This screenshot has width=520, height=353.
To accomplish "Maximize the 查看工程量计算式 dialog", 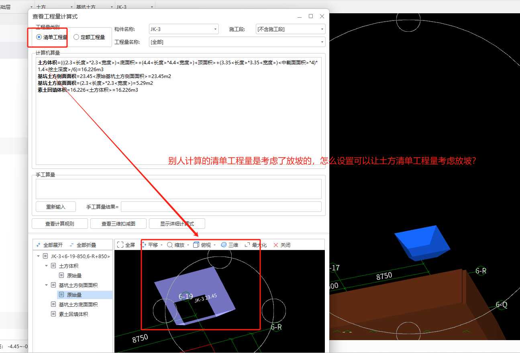I will click(311, 16).
